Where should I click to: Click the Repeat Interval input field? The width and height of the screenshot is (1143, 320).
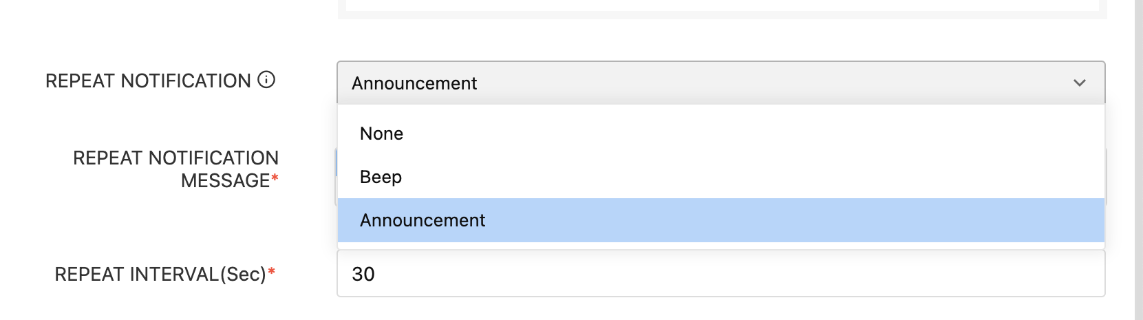720,274
